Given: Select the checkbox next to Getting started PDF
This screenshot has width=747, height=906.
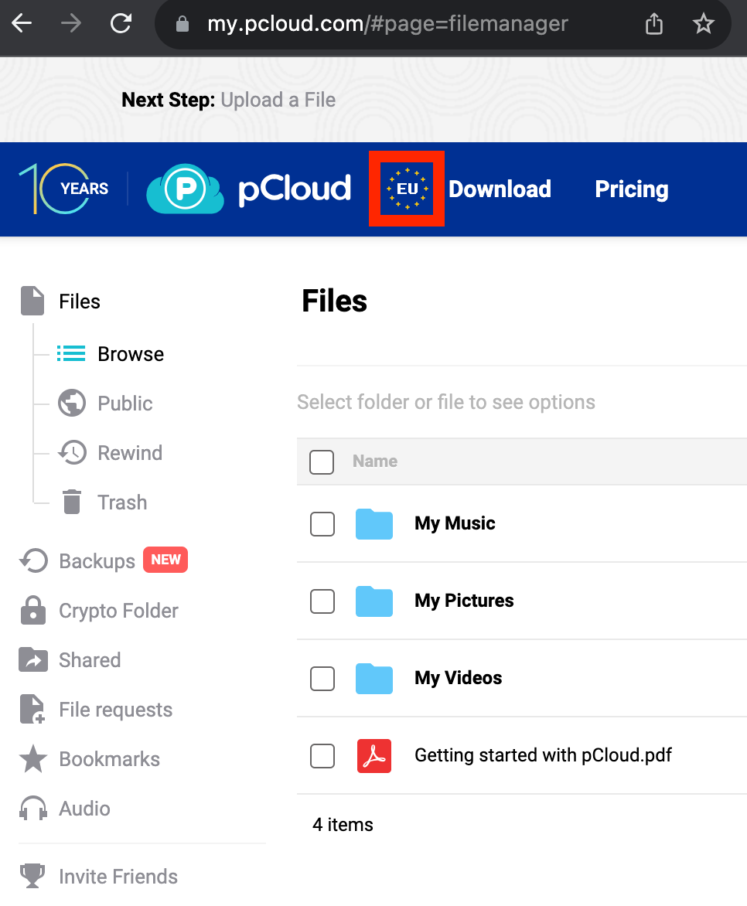Looking at the screenshot, I should point(322,755).
